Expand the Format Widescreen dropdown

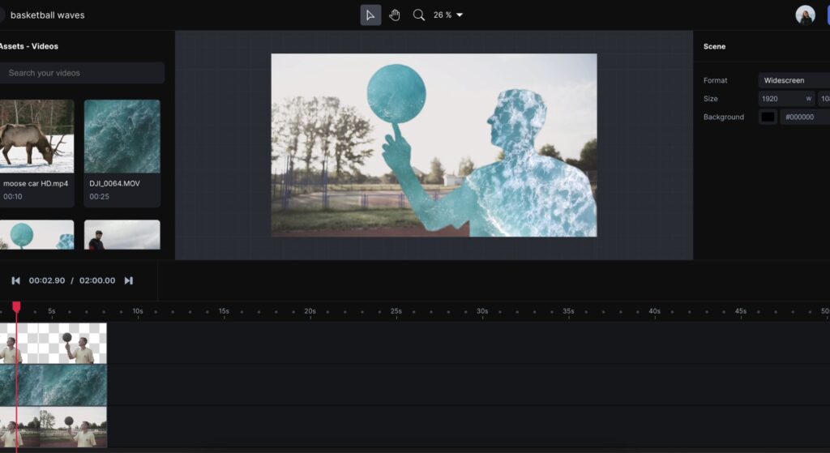pyautogui.click(x=794, y=80)
